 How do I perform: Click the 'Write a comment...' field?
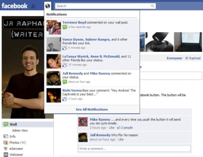coord(134,149)
